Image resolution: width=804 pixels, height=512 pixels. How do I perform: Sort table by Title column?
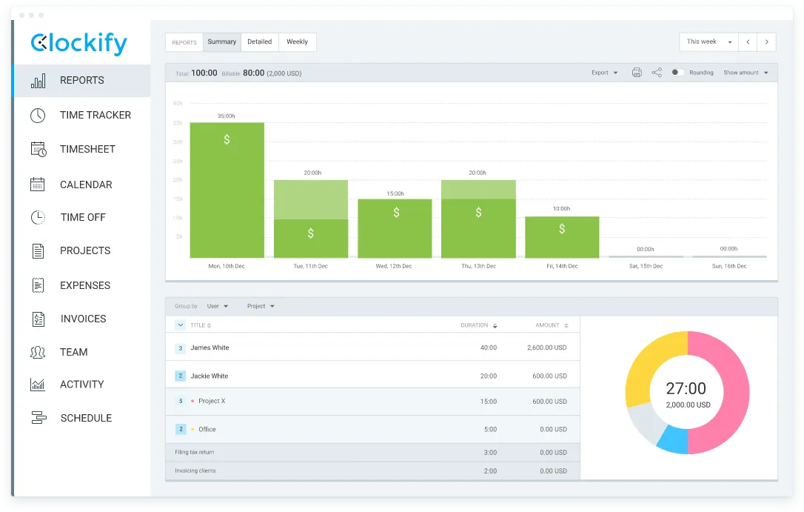pos(201,325)
